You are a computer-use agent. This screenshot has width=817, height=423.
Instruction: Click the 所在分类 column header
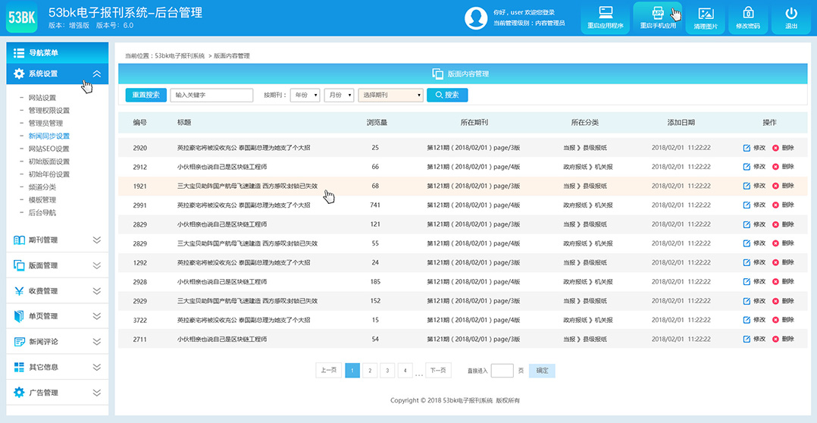584,122
